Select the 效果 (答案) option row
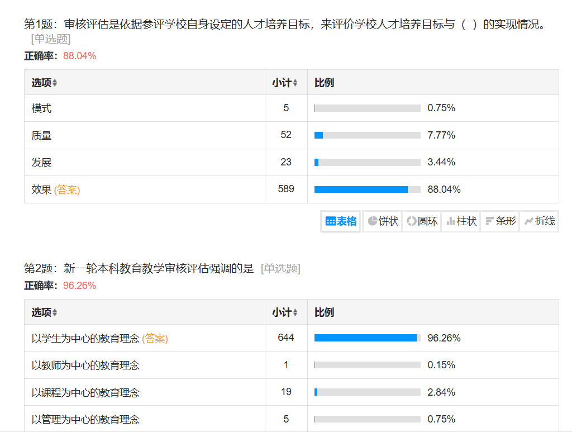 tap(56, 190)
